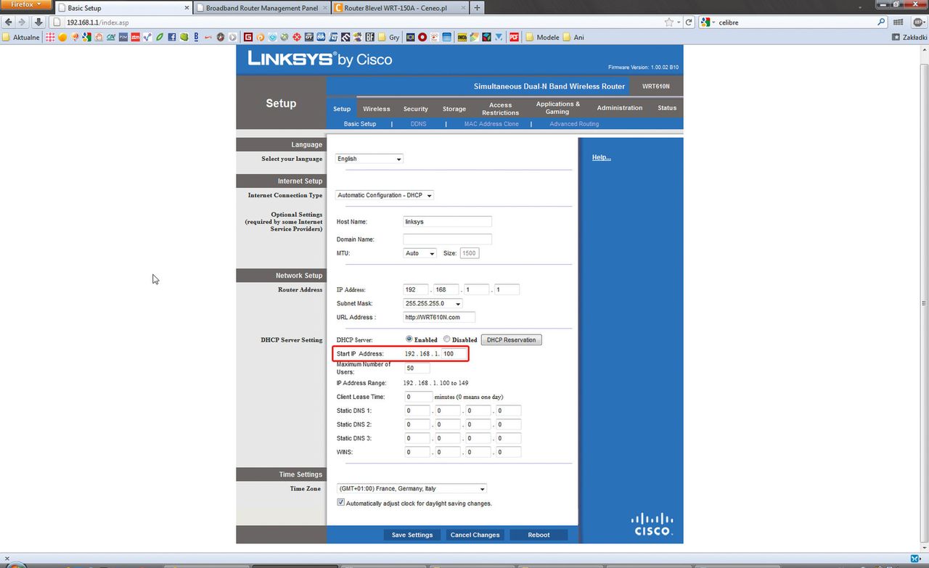The width and height of the screenshot is (929, 568).
Task: Open the Downloads arrow icon
Action: tap(39, 22)
